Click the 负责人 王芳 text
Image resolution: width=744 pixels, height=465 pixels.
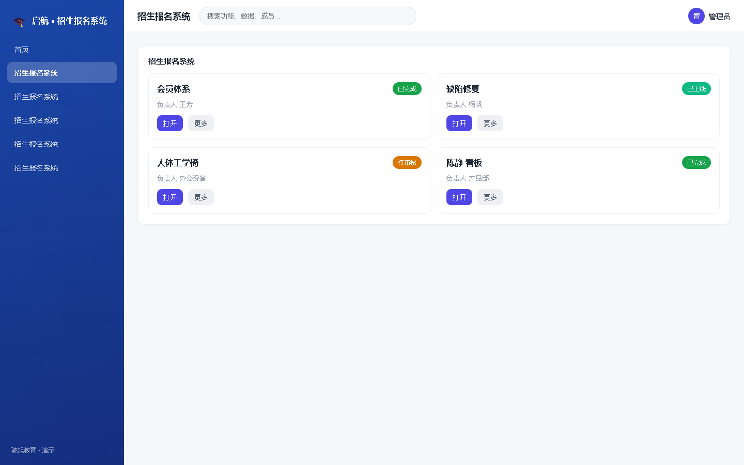[x=175, y=104]
